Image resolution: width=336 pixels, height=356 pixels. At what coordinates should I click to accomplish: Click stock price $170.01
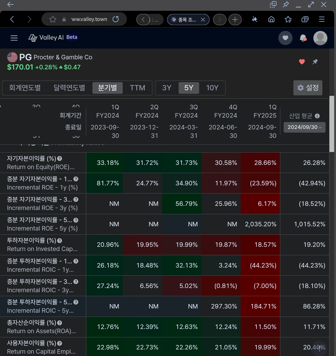pyautogui.click(x=20, y=67)
